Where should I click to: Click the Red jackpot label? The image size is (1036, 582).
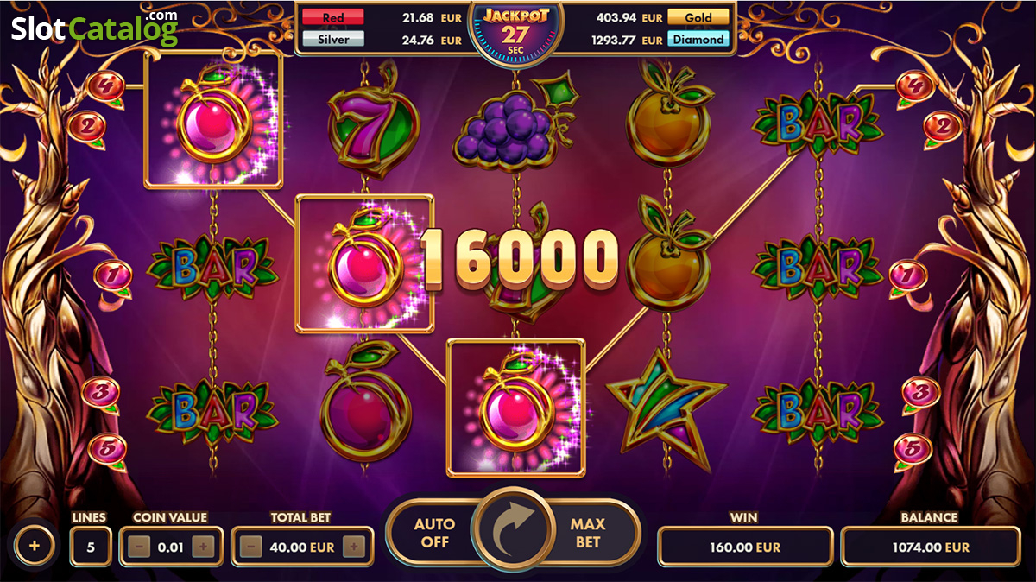[332, 17]
